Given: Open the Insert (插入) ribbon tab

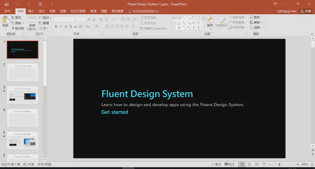Looking at the screenshot, I should point(31,11).
